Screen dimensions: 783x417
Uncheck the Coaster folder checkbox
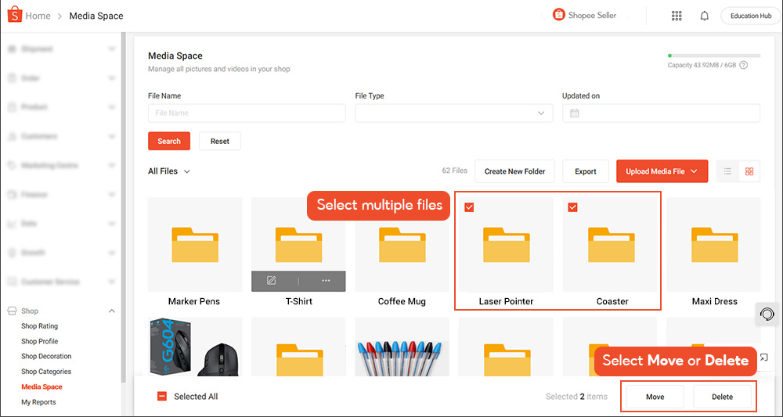tap(573, 207)
